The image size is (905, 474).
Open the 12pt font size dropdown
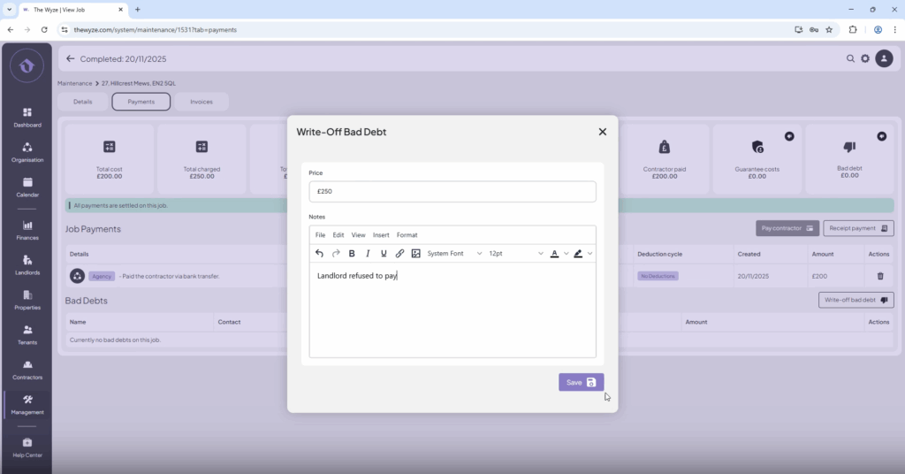tap(516, 253)
